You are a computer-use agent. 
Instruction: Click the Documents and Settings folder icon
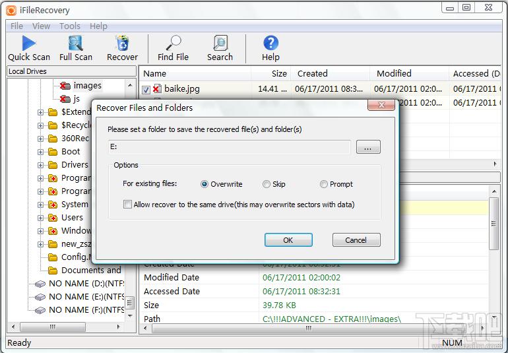pyautogui.click(x=53, y=271)
